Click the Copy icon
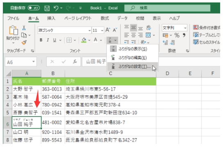 click(24, 35)
